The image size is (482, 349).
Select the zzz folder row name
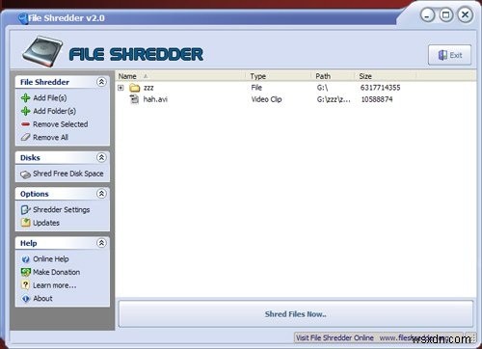[148, 88]
